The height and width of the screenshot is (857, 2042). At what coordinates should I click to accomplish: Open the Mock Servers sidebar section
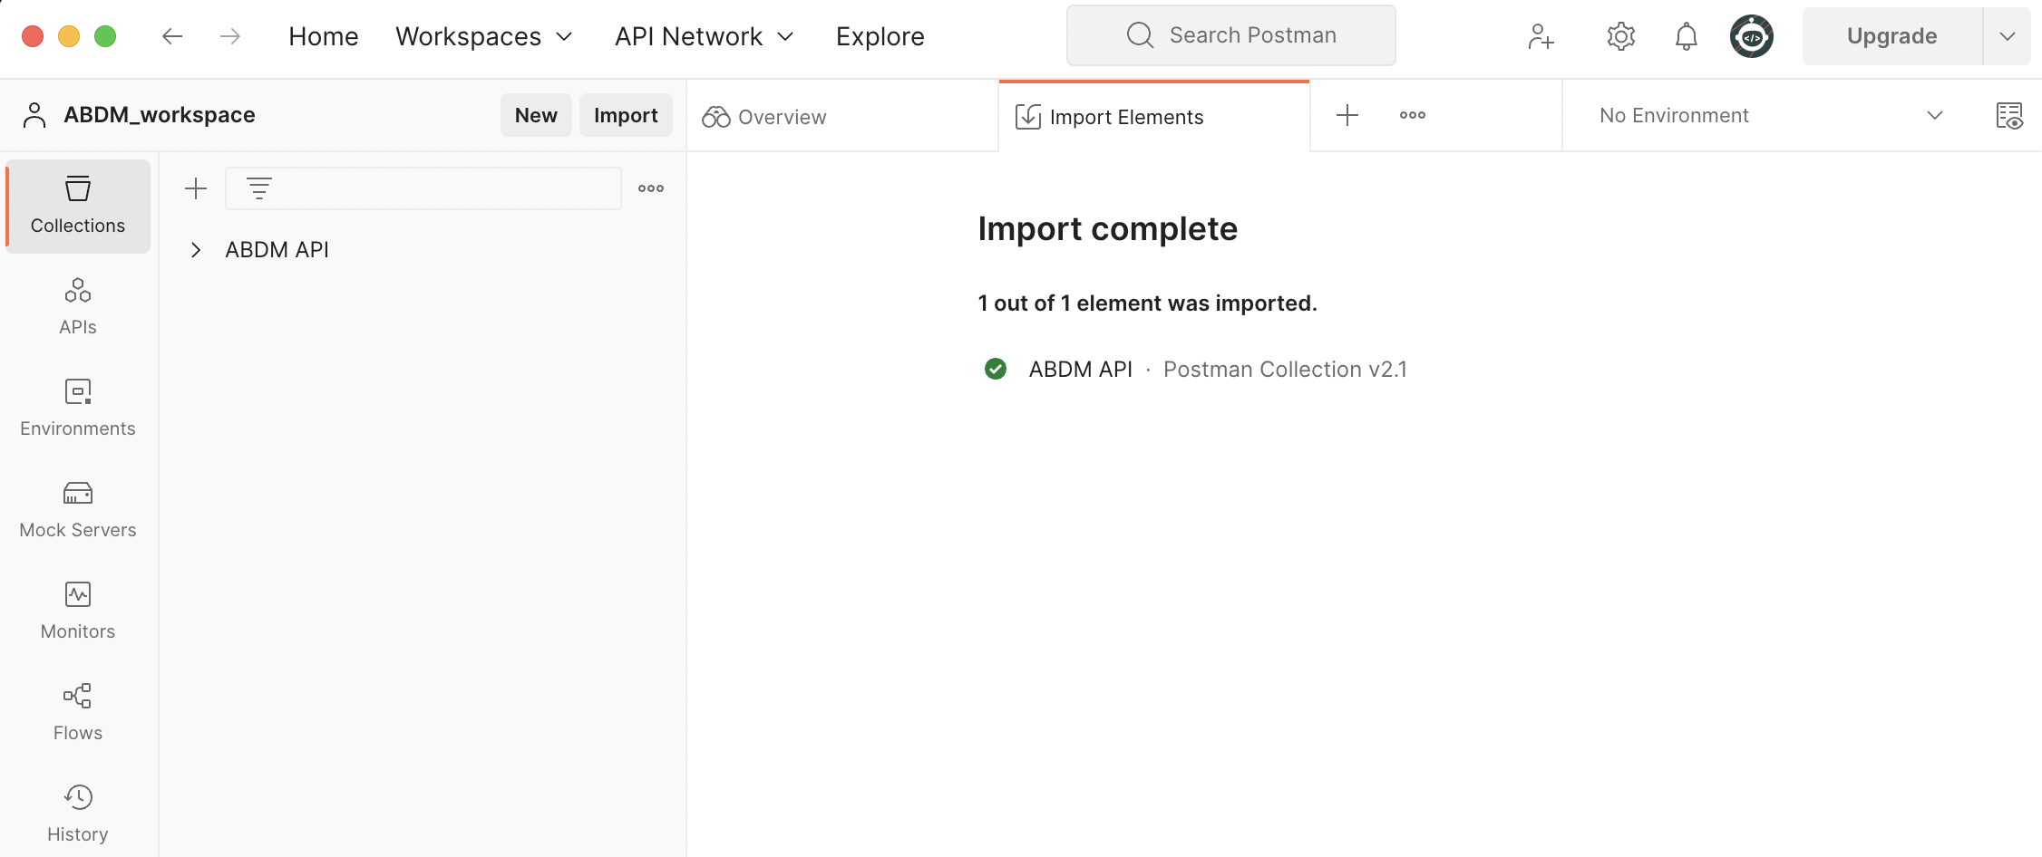point(78,510)
